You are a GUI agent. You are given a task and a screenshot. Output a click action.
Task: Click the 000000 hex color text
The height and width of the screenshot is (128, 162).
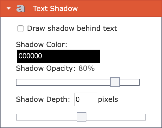point(30,56)
